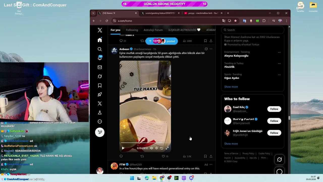
Task: Open more options on the FTW ad
Action: (x=211, y=165)
